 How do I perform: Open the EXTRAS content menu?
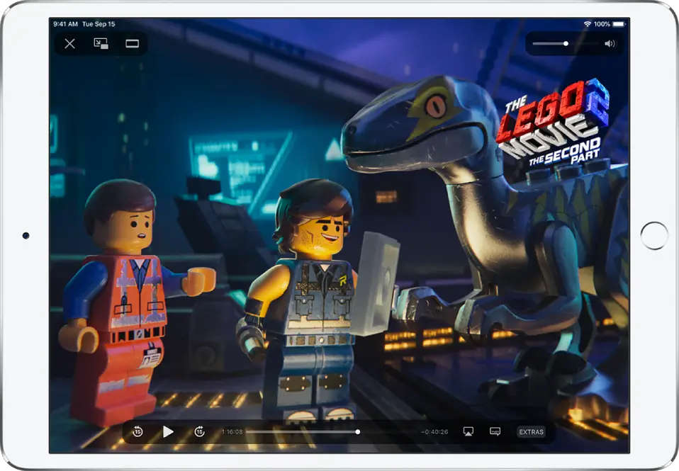pyautogui.click(x=531, y=431)
